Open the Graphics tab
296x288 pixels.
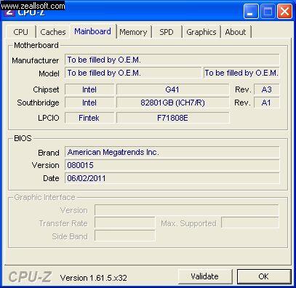pos(201,32)
